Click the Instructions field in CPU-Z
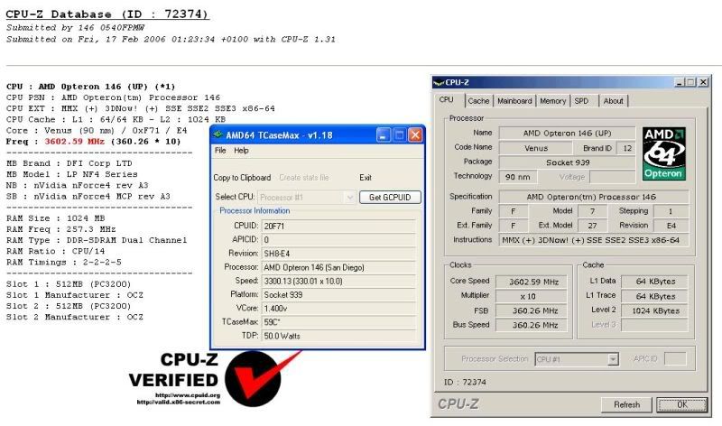This screenshot has width=722, height=426. (x=594, y=240)
